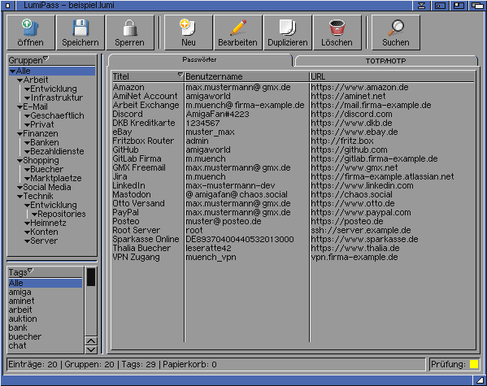
Task: Click the window depth gadget in title bar
Action: pyautogui.click(x=479, y=5)
